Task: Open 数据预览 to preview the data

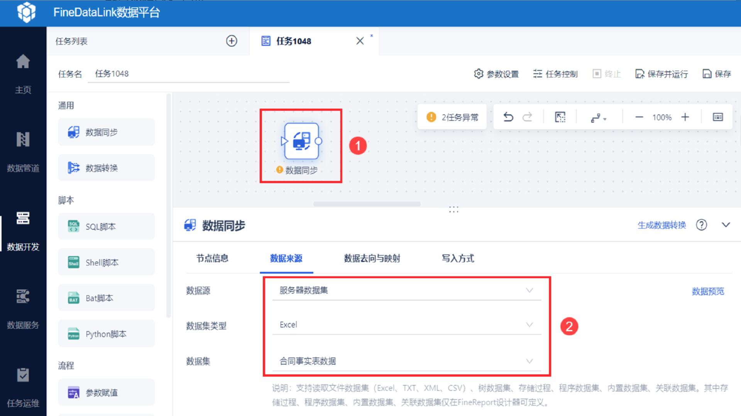Action: 708,292
